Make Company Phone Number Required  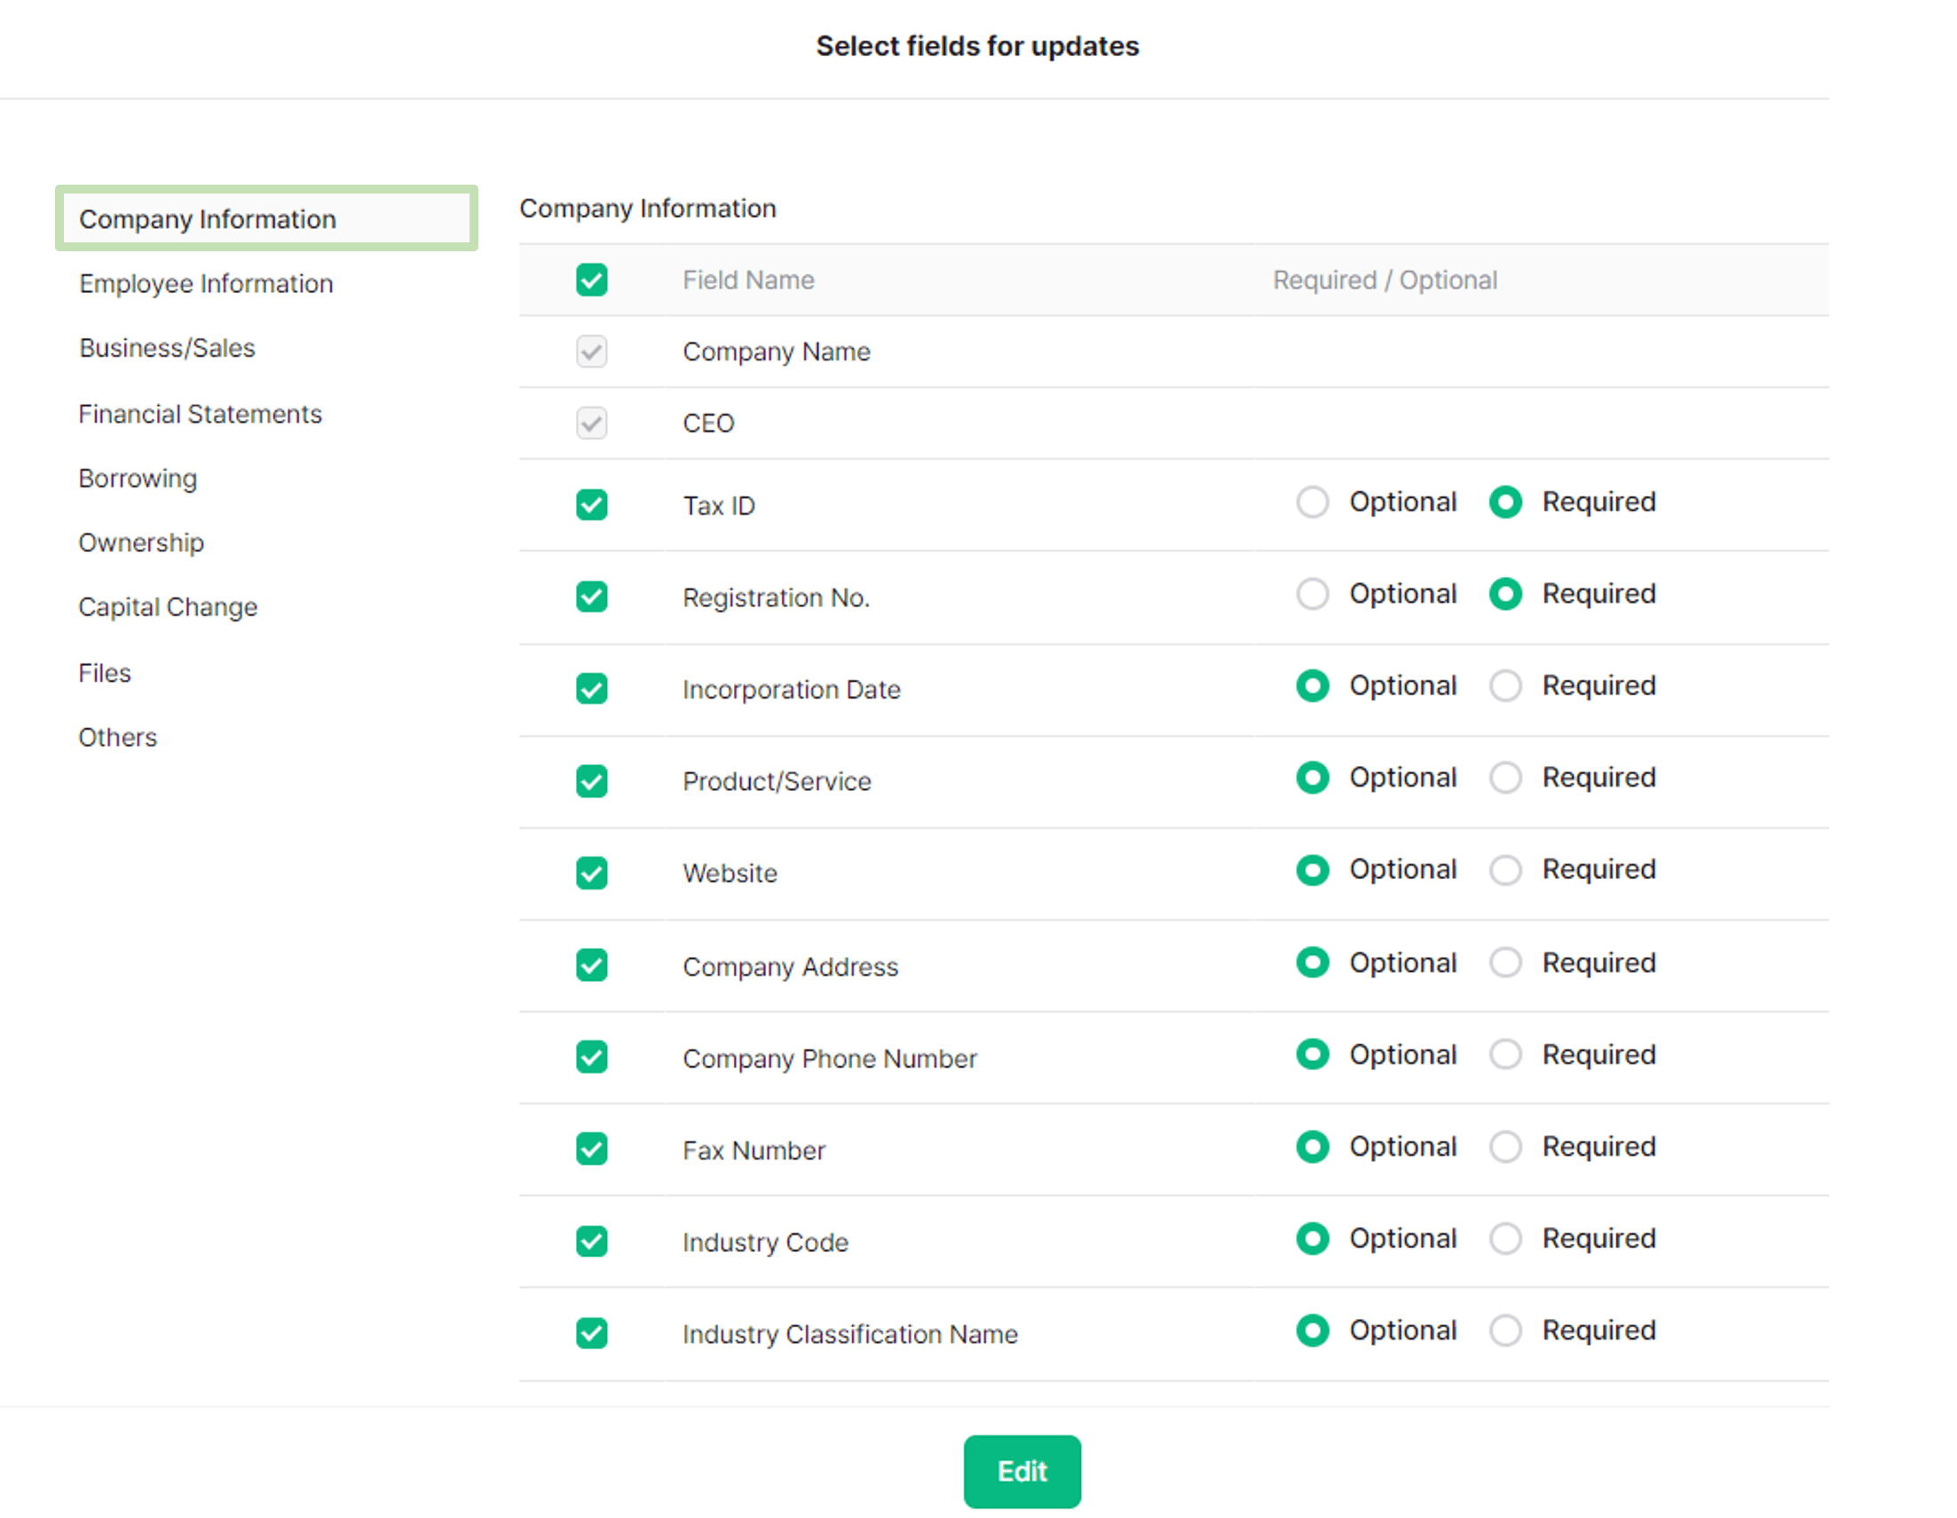coord(1505,1054)
